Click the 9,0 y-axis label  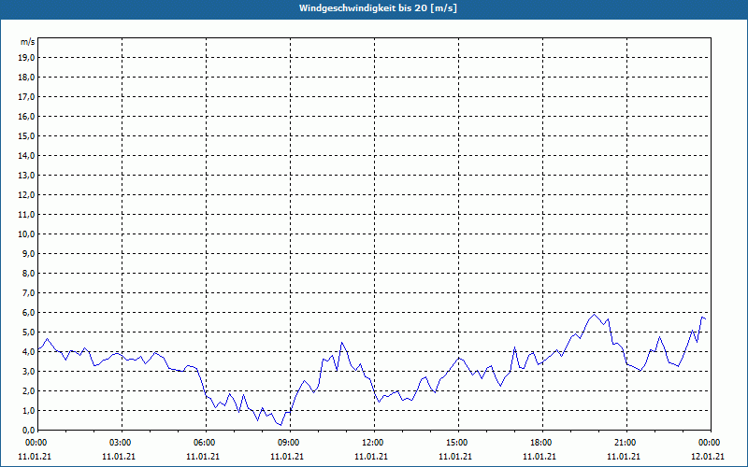click(28, 253)
